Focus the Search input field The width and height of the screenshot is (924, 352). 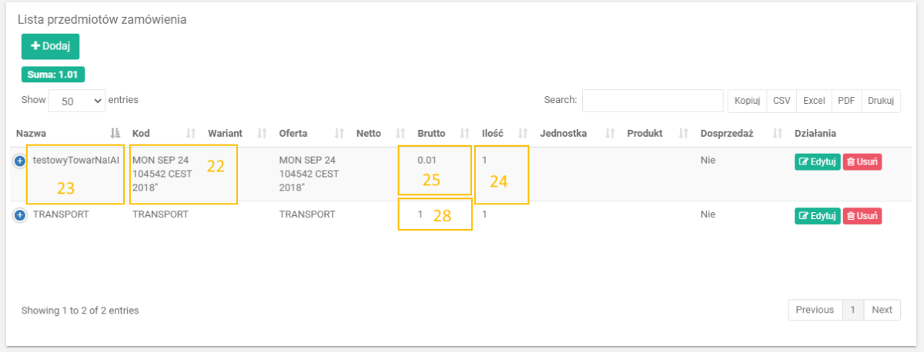652,101
